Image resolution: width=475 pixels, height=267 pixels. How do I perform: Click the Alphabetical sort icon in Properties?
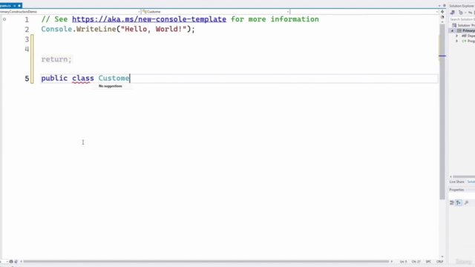pos(459,202)
